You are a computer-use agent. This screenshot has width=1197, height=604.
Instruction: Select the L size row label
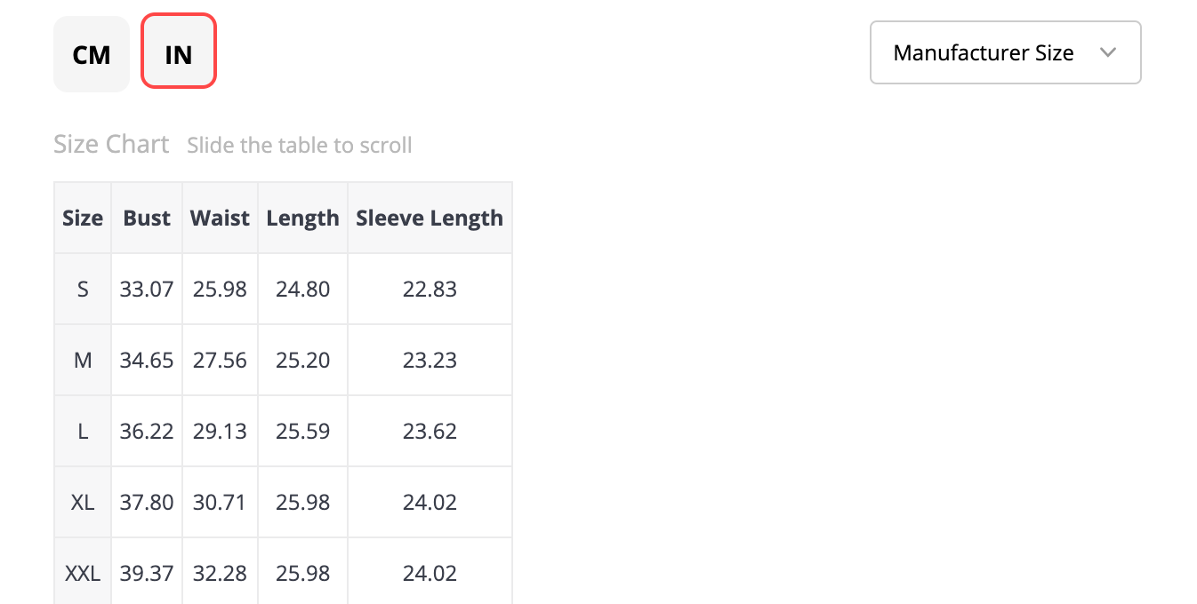[x=83, y=431]
